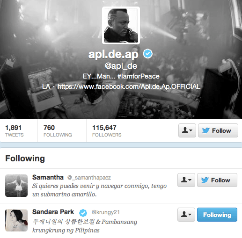Click the #IamforPeace hashtag

click(x=139, y=76)
